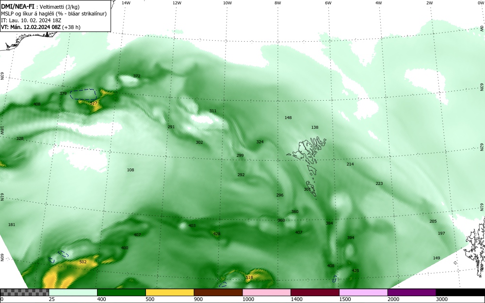Click the map value "148"
The width and height of the screenshot is (485, 303).
[x=288, y=118]
